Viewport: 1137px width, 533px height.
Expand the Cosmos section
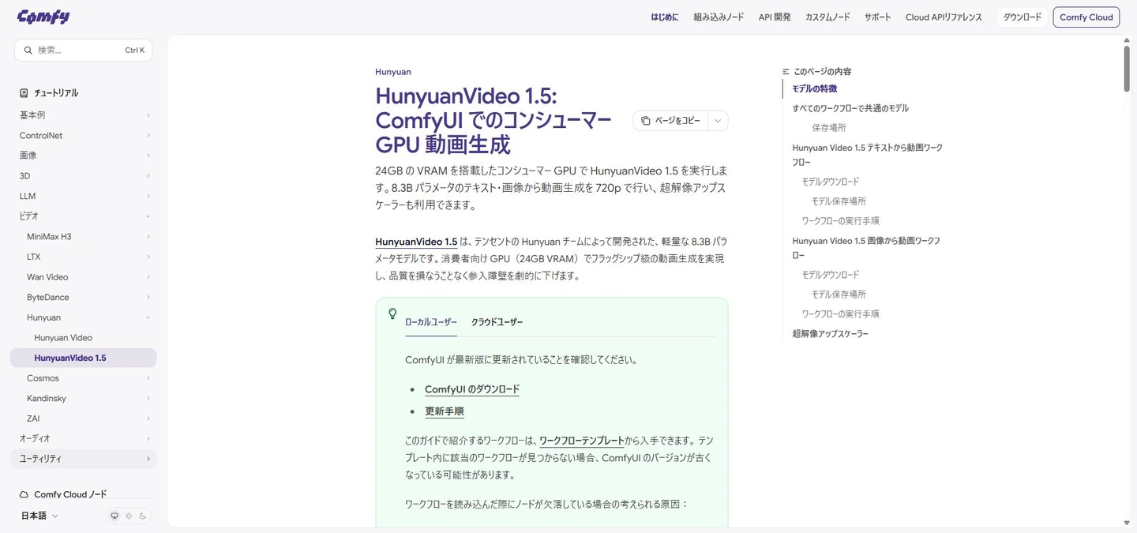(83, 378)
